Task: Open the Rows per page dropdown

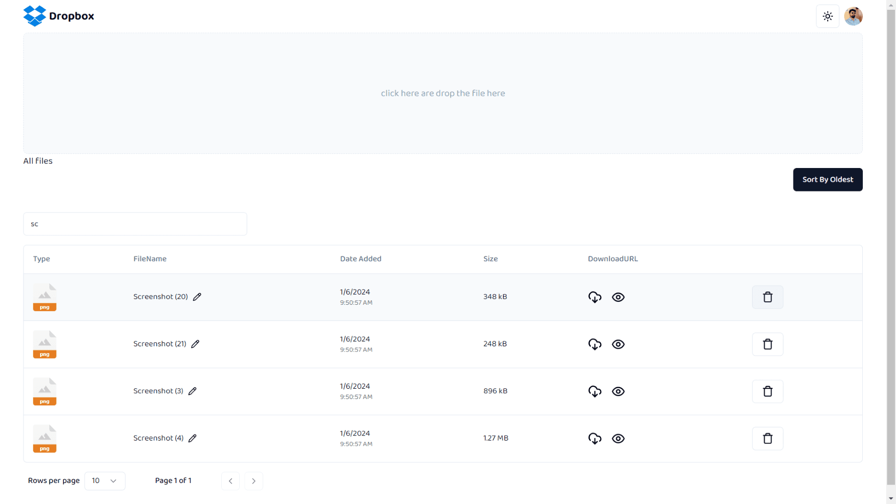Action: pos(104,481)
